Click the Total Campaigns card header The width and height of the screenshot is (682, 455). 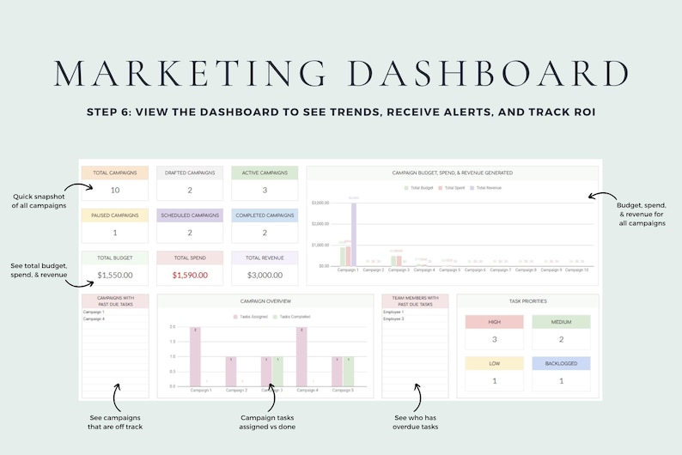coord(115,173)
